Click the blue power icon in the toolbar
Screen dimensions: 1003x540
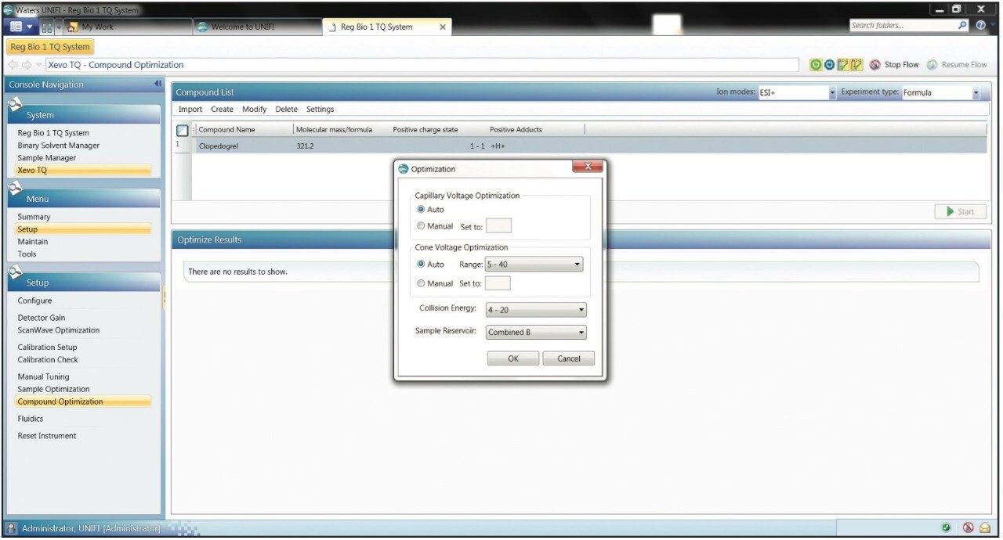point(828,65)
